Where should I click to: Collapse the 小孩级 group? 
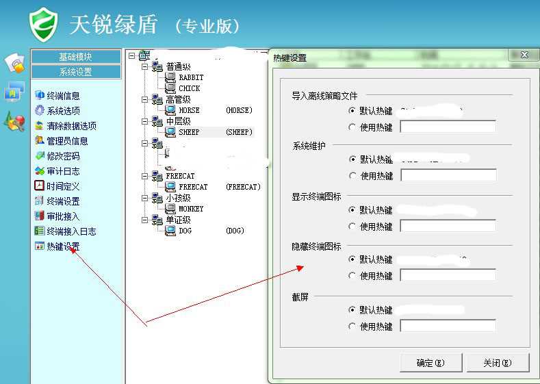pyautogui.click(x=145, y=198)
